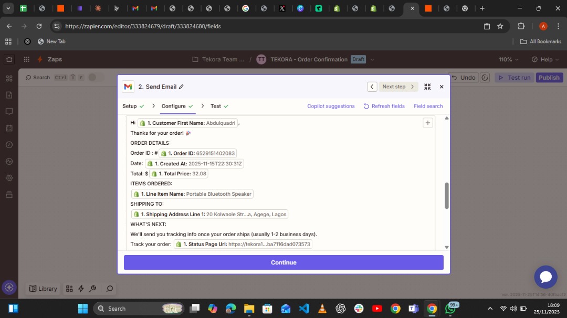Open the Zapier home icon
The image size is (567, 318).
(x=9, y=59)
